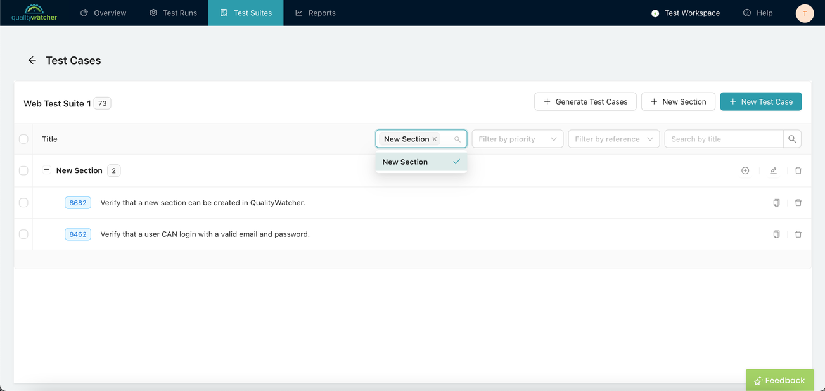The height and width of the screenshot is (391, 825).
Task: Click 'Verify that a user CAN login' title
Action: [205, 234]
